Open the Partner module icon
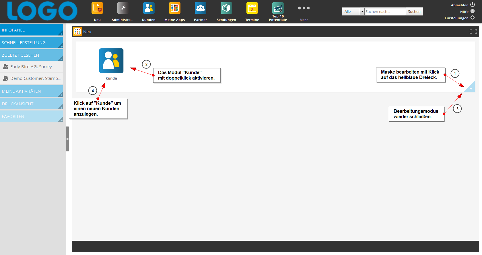The image size is (482, 255). (x=200, y=8)
